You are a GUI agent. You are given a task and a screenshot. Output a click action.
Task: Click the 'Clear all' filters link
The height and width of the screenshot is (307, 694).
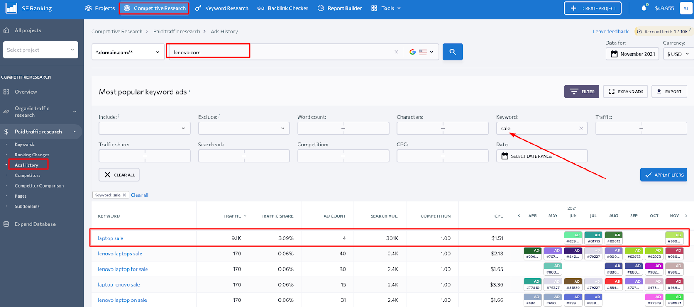(x=140, y=195)
